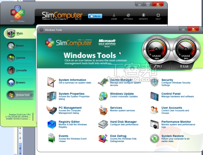The image size is (203, 155).
Task: Open the Services box icon
Action: point(103,110)
